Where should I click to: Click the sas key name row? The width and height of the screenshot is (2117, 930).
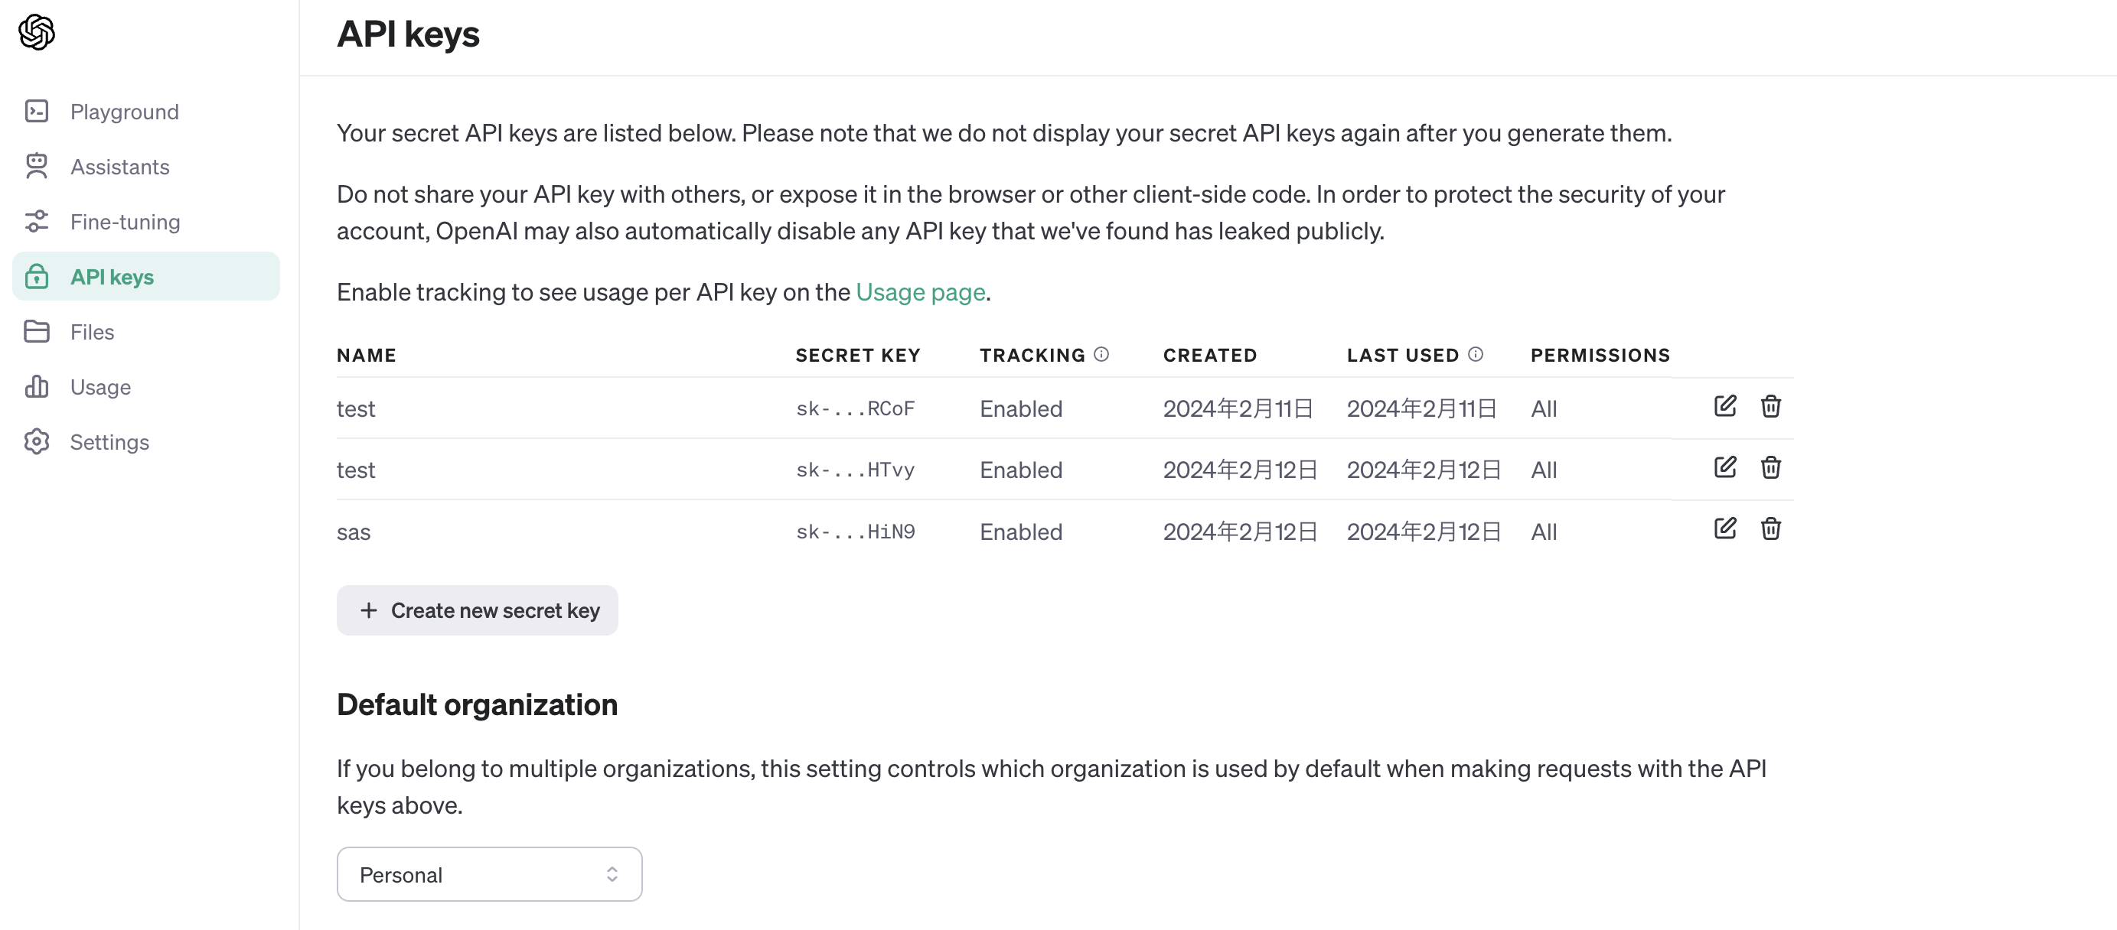coord(354,532)
